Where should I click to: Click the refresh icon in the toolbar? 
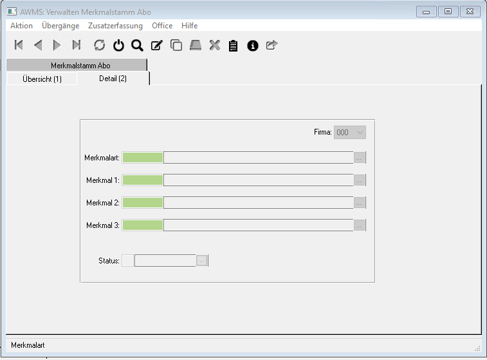[99, 45]
